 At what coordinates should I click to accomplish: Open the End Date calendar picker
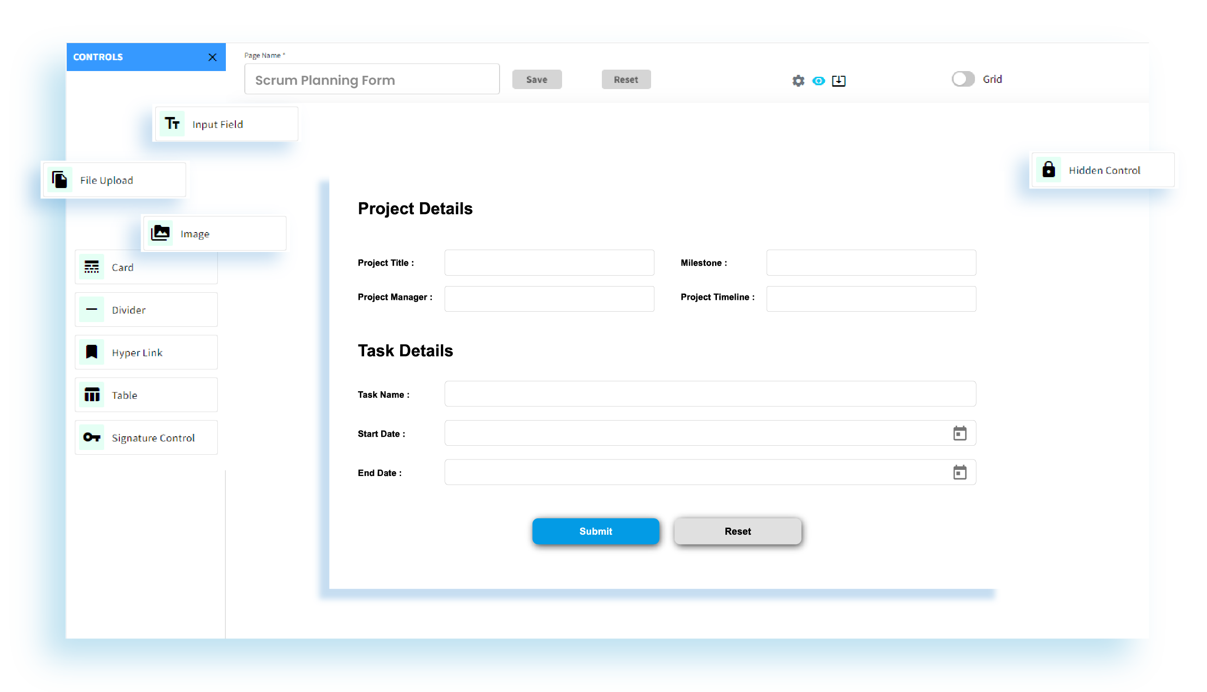point(960,472)
